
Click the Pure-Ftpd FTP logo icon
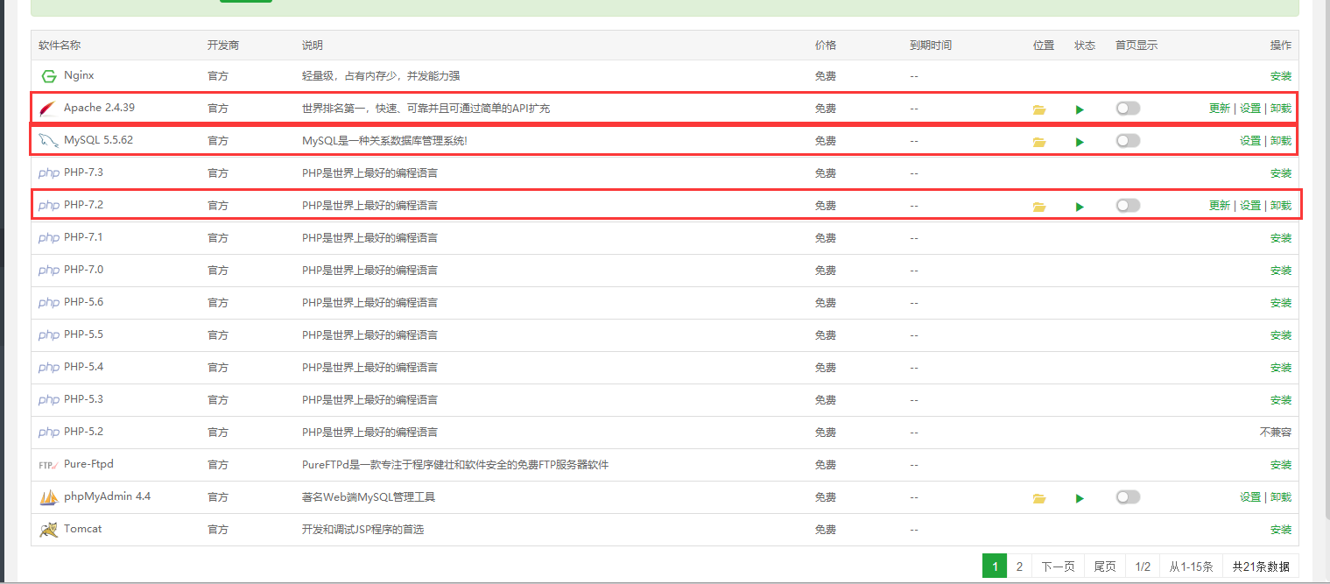(x=48, y=465)
